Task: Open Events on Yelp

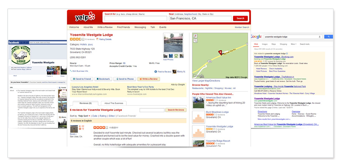Action: point(163,27)
